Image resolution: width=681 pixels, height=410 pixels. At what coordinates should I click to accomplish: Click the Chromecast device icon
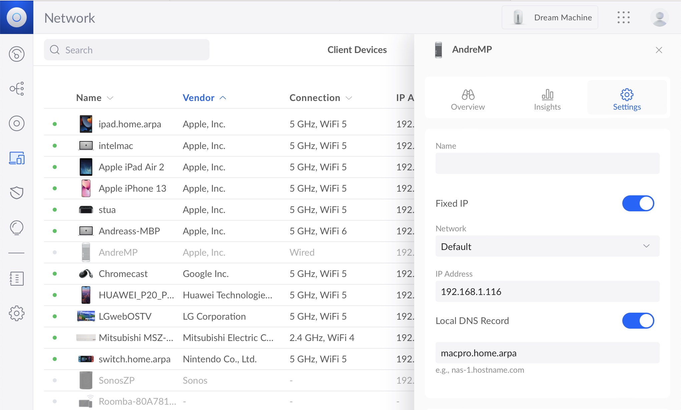pos(86,274)
